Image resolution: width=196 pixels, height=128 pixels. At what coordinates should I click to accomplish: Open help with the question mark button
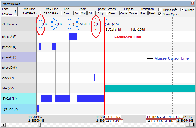coord(15,11)
